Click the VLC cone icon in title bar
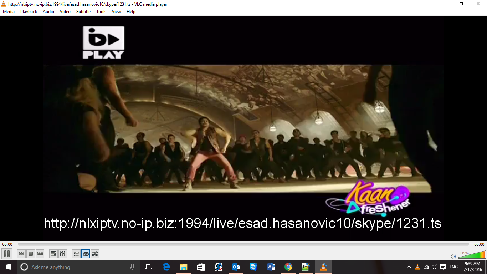This screenshot has width=487, height=274. (x=4, y=4)
